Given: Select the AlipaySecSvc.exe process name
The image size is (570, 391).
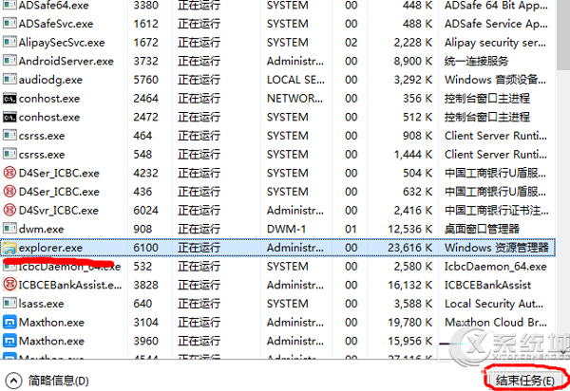Looking at the screenshot, I should [62, 43].
